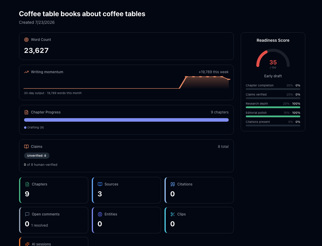Viewport: 322px width, 246px height.
Task: Click the 'Early draft' status label
Action: 273,76
